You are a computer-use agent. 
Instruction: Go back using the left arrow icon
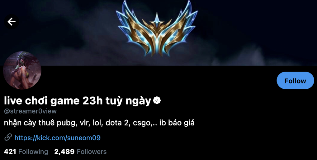[12, 22]
